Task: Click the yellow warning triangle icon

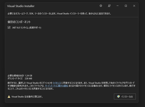Action: click(9, 97)
